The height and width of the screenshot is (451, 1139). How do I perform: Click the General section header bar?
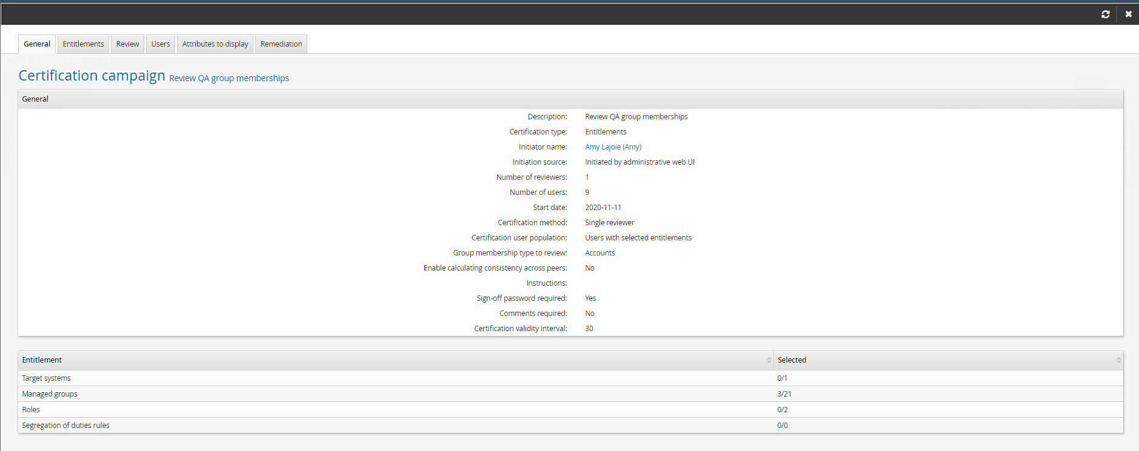[x=570, y=99]
